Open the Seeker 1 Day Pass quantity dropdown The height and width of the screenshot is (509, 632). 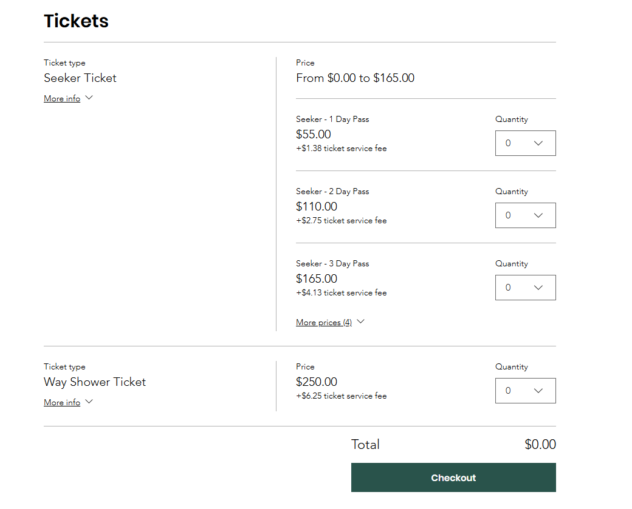(x=525, y=143)
